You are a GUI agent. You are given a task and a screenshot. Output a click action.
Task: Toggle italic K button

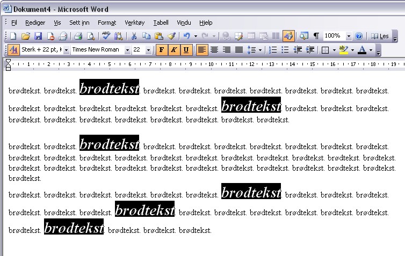[x=174, y=50]
